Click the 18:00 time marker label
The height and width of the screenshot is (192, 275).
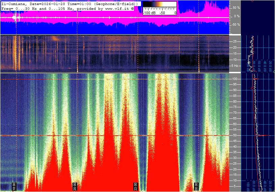(14, 186)
